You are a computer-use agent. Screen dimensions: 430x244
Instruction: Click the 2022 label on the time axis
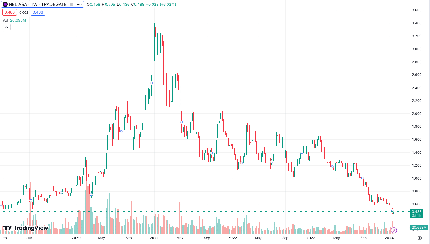point(233,238)
